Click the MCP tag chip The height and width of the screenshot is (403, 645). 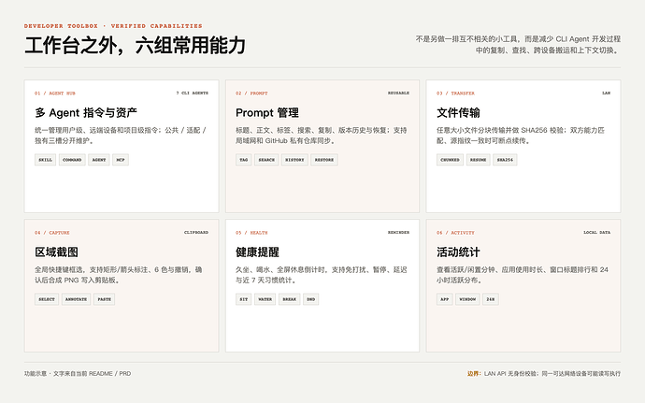pos(121,160)
